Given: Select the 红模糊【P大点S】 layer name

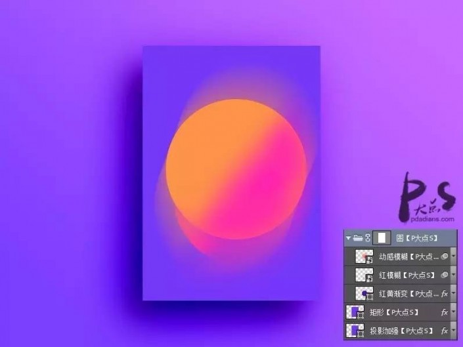Looking at the screenshot, I should coord(407,276).
